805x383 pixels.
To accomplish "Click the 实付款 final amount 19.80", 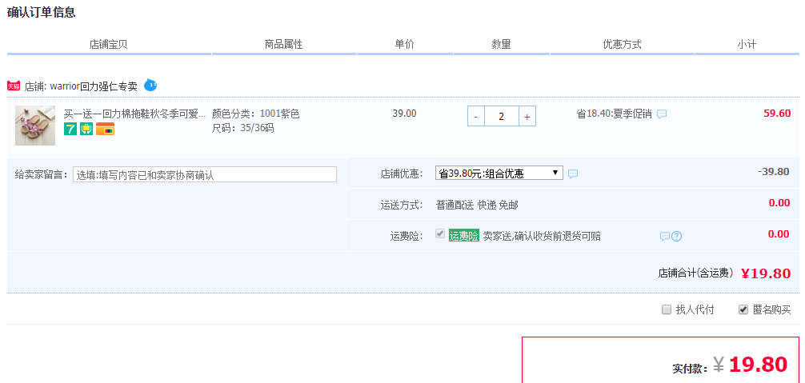I will click(758, 364).
